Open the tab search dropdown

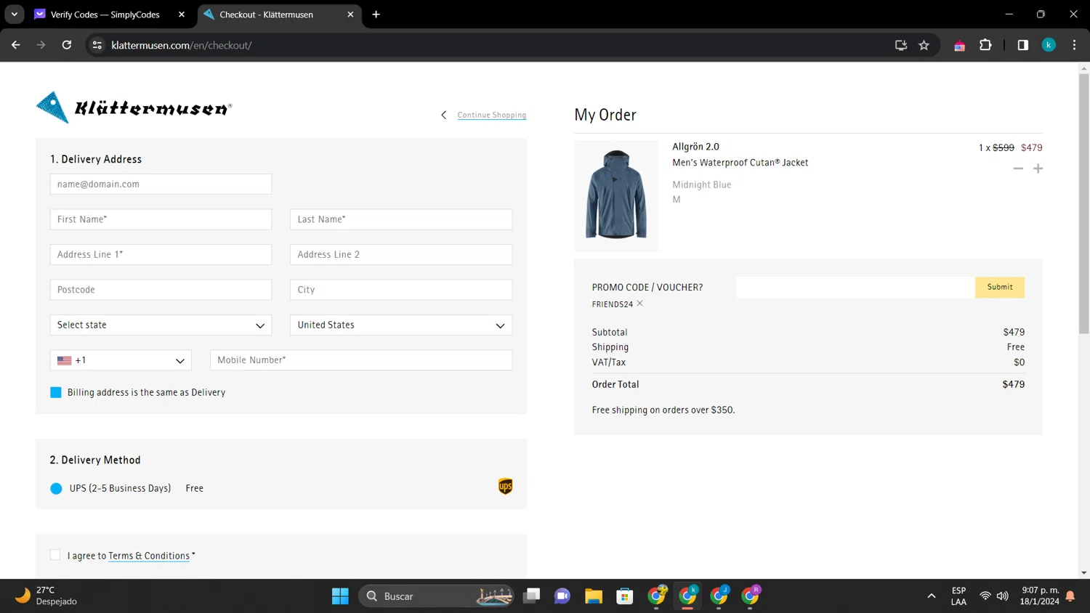[15, 15]
